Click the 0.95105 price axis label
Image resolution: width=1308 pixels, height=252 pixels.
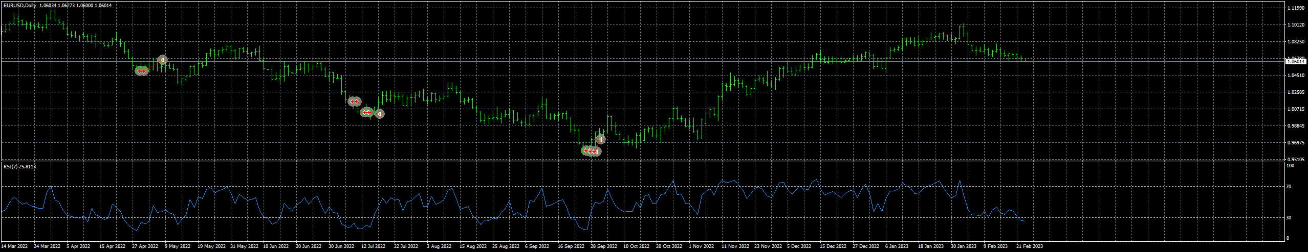point(1296,160)
